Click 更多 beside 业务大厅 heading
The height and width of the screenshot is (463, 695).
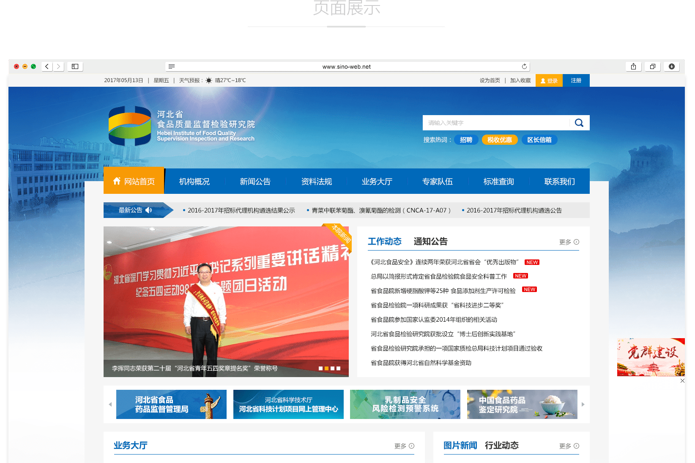404,446
